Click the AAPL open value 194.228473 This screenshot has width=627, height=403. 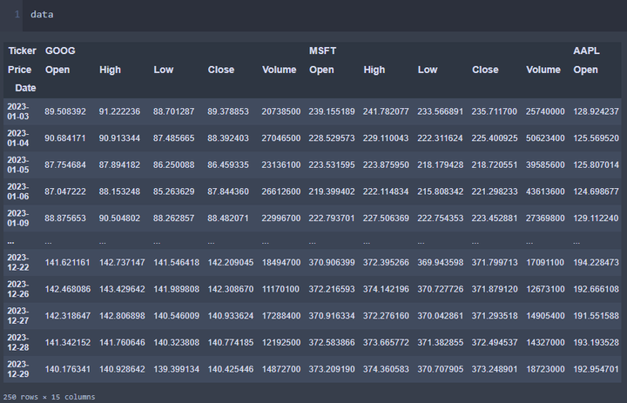tap(596, 262)
